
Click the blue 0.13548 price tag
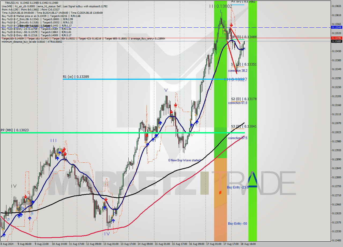coord(337,27)
